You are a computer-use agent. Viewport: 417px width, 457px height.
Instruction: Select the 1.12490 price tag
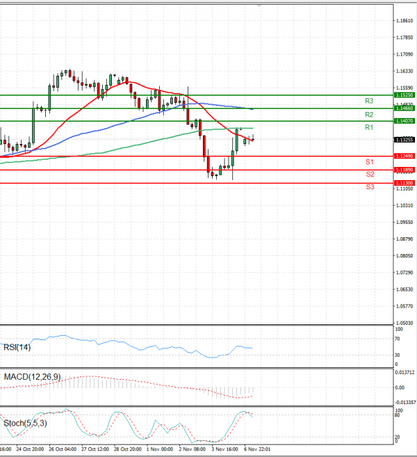tap(404, 157)
